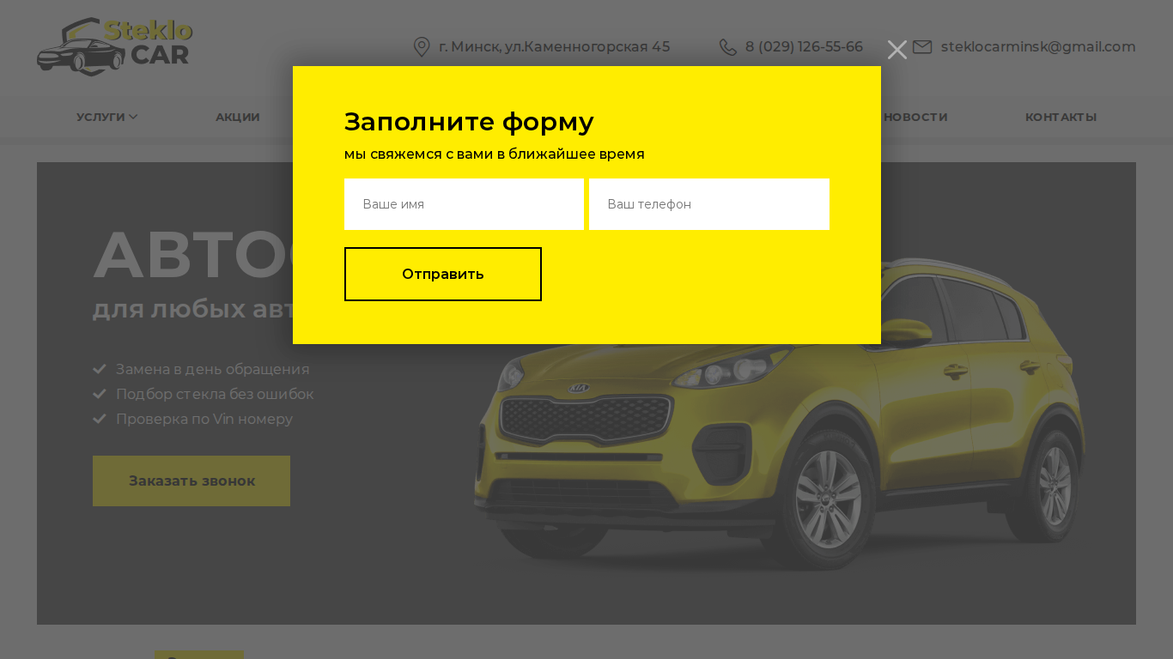Viewport: 1173px width, 659px height.
Task: Click the email envelope icon
Action: (x=922, y=47)
